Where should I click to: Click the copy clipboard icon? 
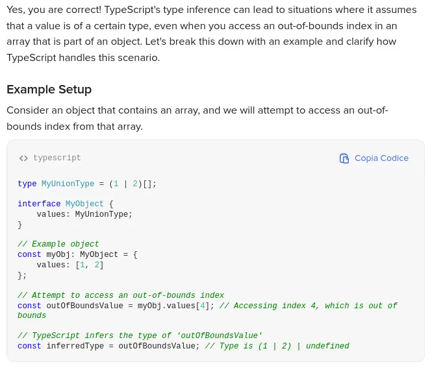pos(344,158)
